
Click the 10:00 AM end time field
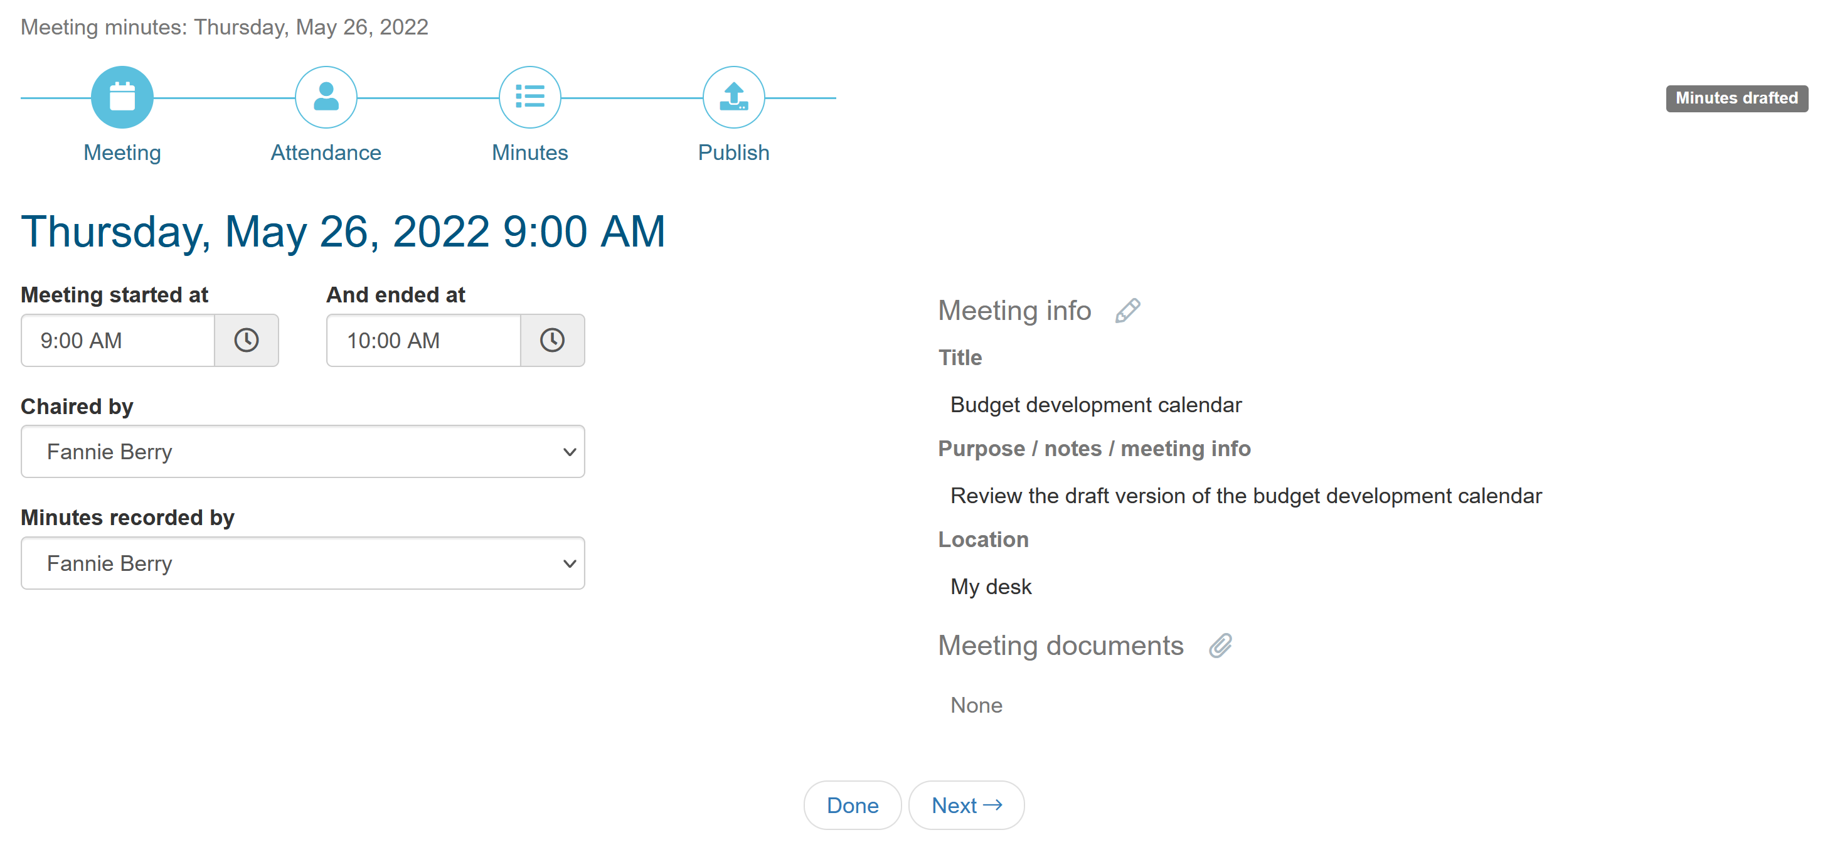click(424, 341)
